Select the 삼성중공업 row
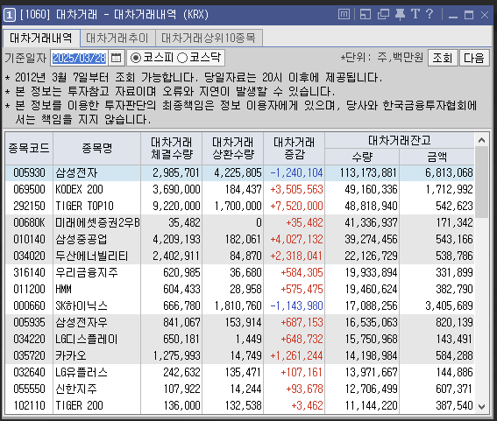 [239, 239]
